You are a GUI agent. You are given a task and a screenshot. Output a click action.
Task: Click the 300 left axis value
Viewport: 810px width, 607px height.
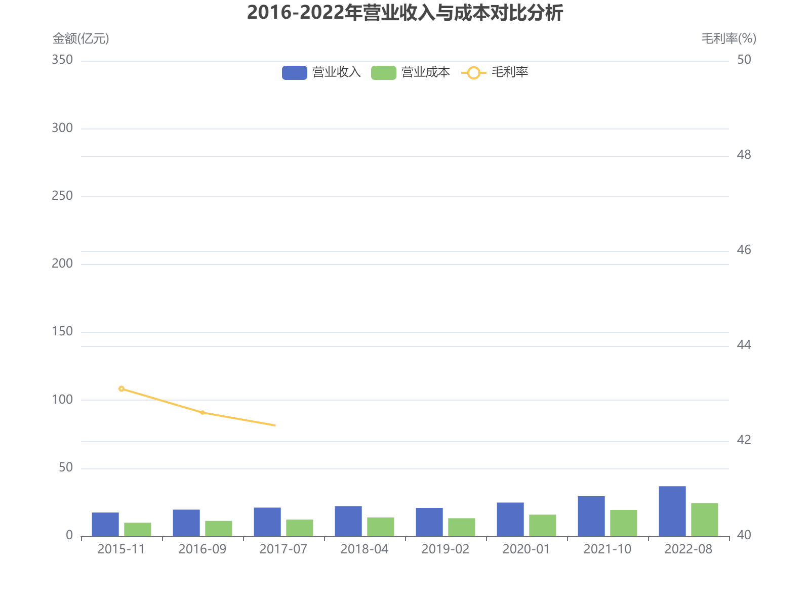pos(62,128)
